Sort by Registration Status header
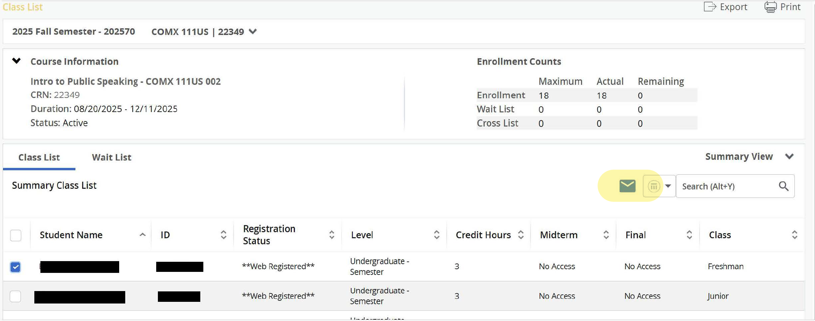 coord(331,235)
